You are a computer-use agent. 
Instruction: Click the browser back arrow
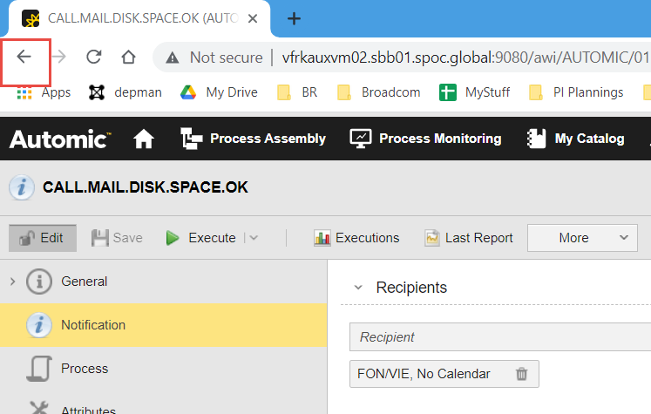point(24,58)
